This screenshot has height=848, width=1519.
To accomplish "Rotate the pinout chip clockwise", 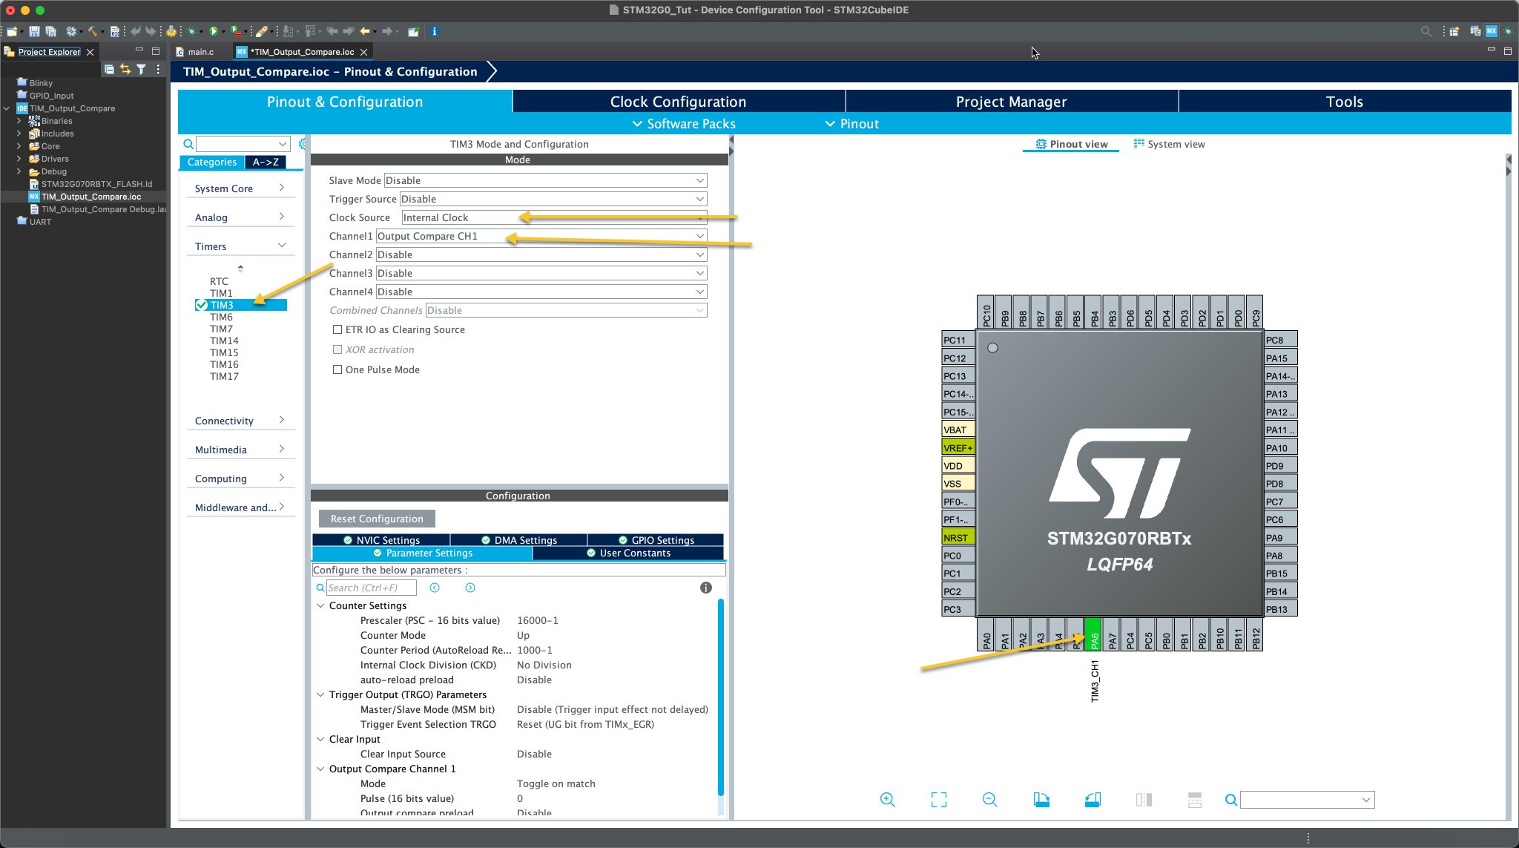I will tap(1042, 799).
